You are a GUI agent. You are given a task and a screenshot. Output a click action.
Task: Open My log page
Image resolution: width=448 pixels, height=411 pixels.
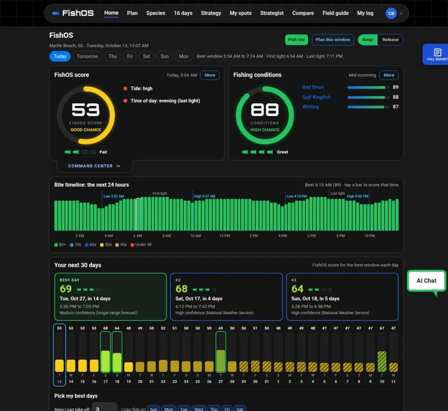pyautogui.click(x=365, y=13)
